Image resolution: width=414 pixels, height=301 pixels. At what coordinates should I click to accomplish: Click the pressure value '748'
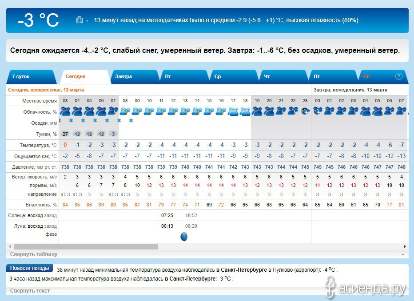[x=401, y=167]
